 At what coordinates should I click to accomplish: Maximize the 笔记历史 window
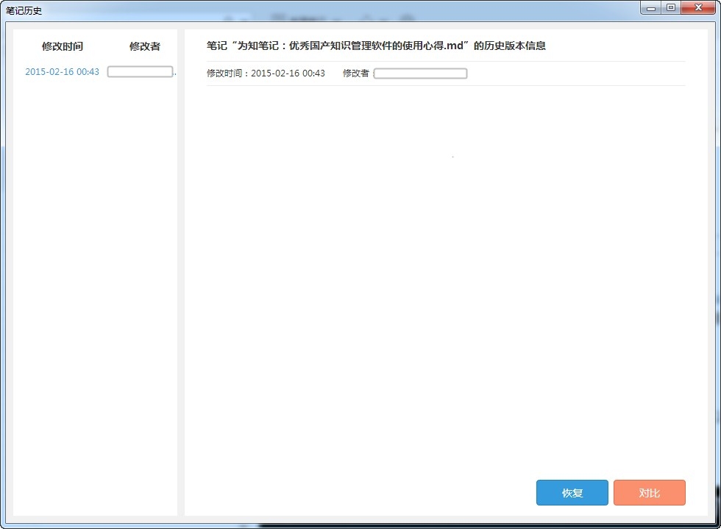point(670,8)
